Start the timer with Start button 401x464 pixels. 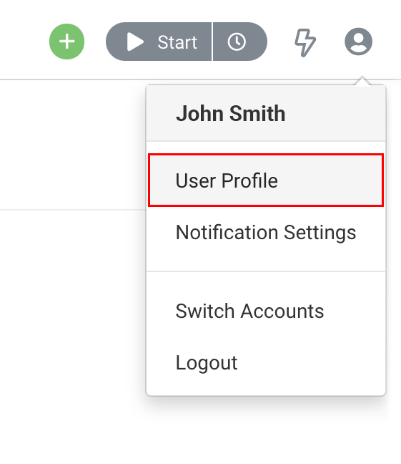point(159,42)
